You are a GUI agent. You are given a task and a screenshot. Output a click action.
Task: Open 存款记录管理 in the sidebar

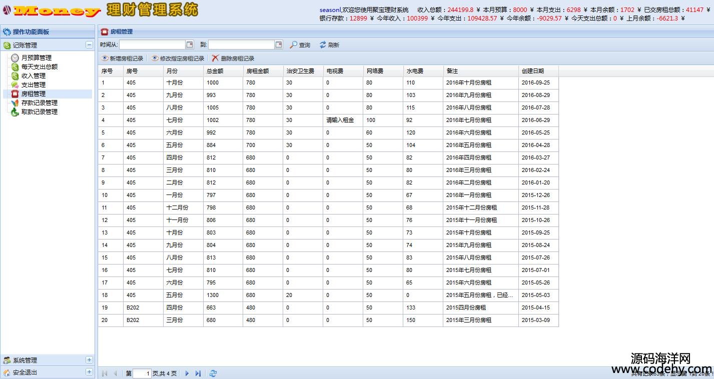(x=39, y=103)
